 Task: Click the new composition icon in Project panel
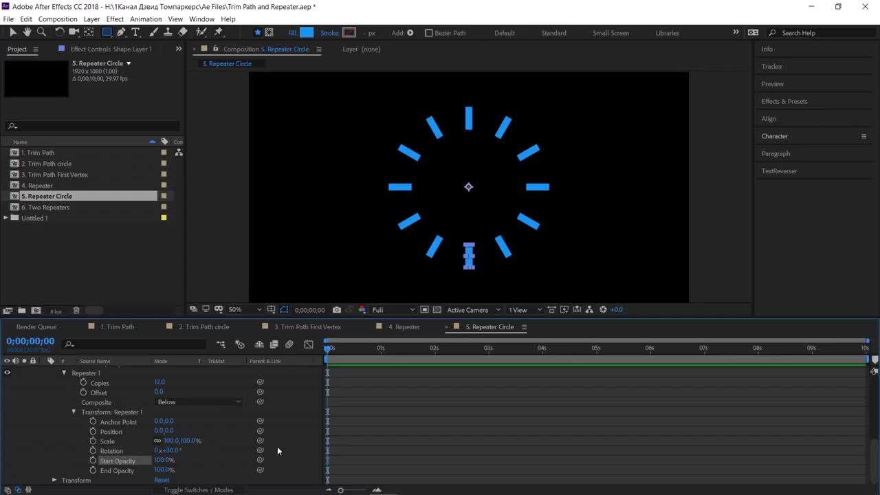[36, 311]
